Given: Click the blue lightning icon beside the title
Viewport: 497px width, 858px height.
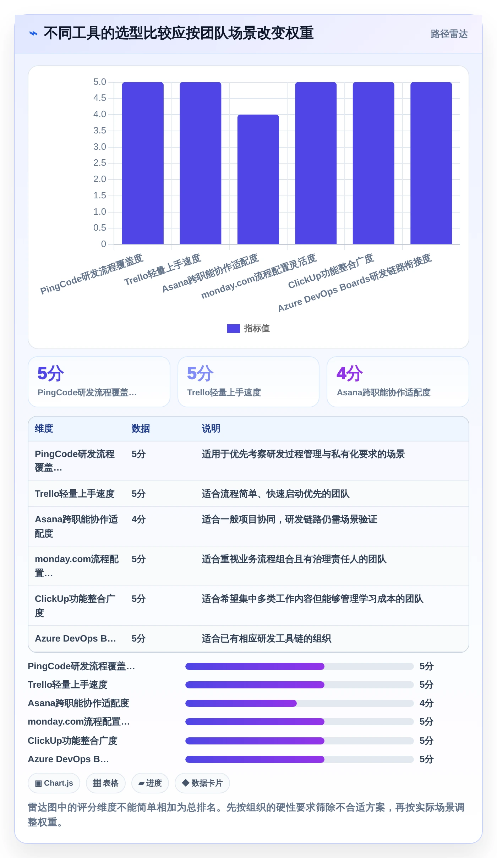Looking at the screenshot, I should pos(33,33).
